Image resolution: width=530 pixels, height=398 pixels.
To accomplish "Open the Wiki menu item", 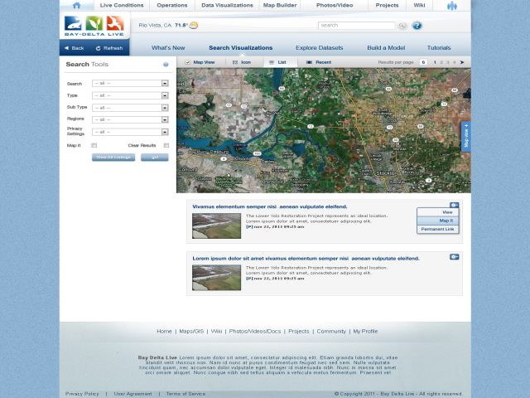I will (x=419, y=6).
